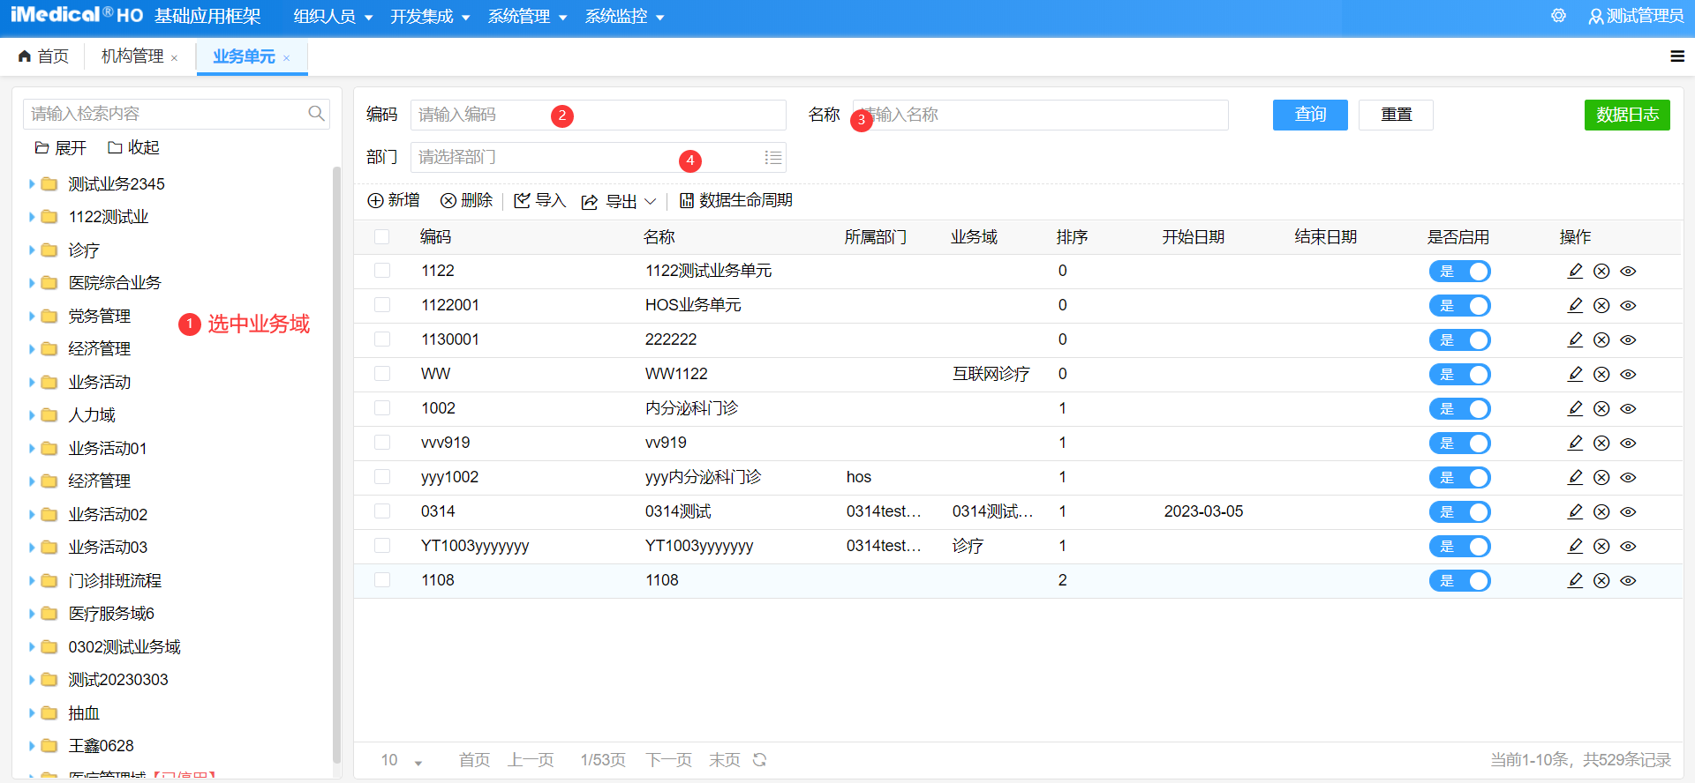The image size is (1695, 783).
Task: Click the pagination refresh icon
Action: point(759,759)
